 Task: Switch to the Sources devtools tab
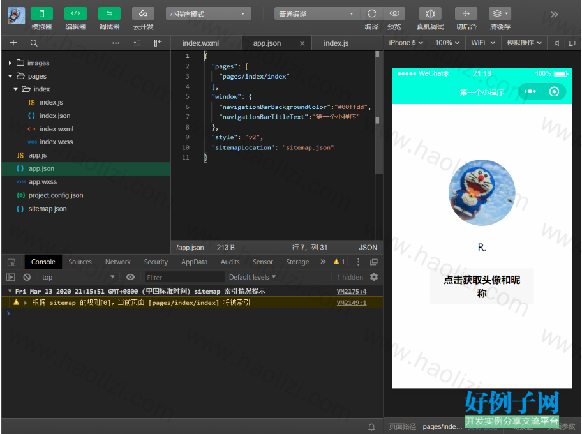coord(80,262)
